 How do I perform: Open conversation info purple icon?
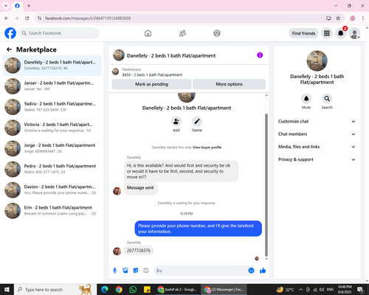click(x=260, y=55)
